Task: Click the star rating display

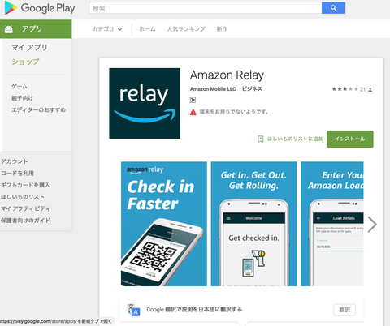Action: [345, 89]
